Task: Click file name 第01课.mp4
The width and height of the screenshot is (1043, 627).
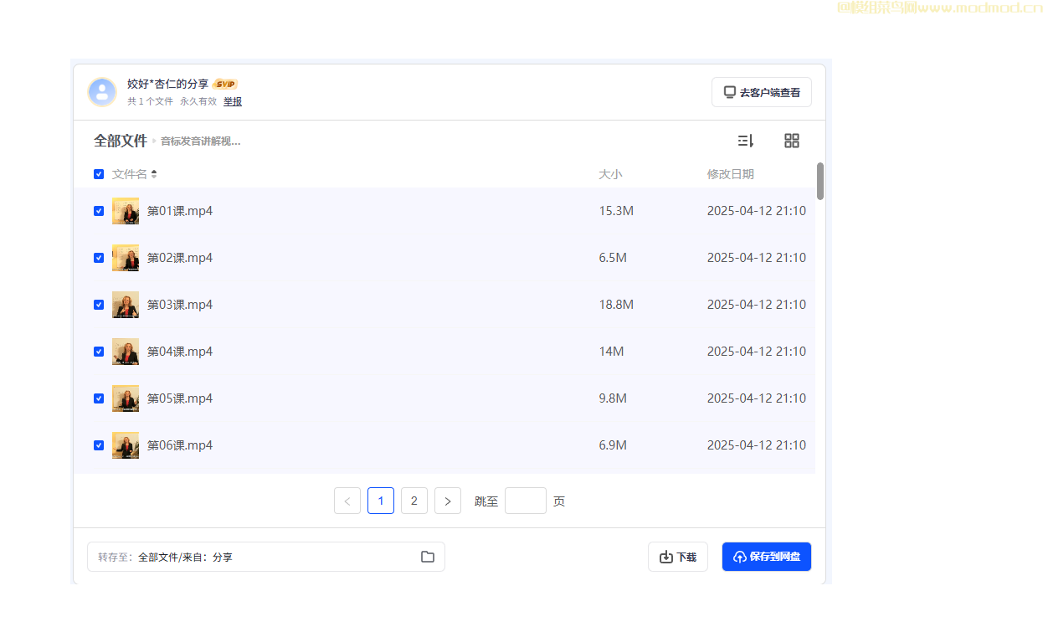Action: [180, 211]
